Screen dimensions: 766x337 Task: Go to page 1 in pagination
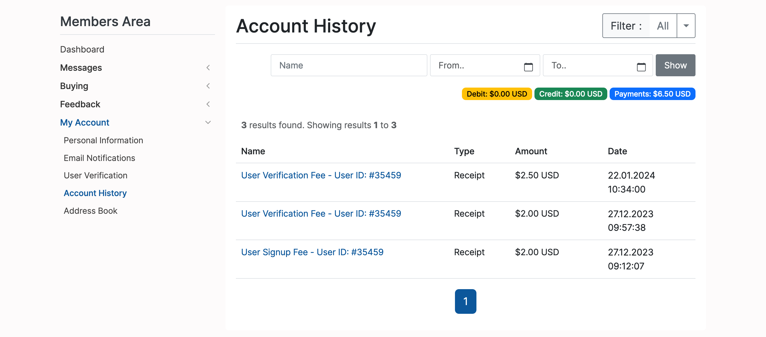coord(465,301)
